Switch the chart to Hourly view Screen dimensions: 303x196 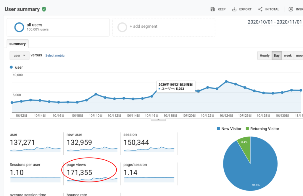265,55
